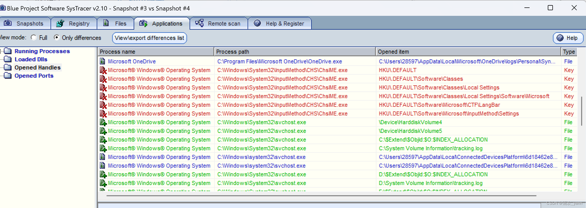
Task: Switch to the Registry tab
Action: (74, 24)
